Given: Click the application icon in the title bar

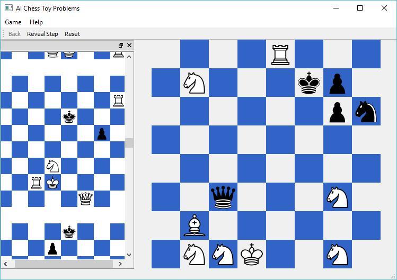Looking at the screenshot, I should point(8,8).
